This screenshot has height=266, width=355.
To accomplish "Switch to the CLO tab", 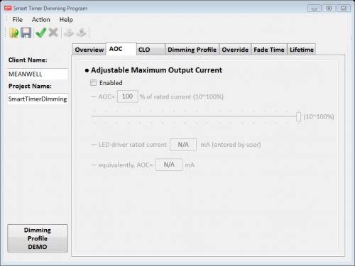I will click(151, 50).
